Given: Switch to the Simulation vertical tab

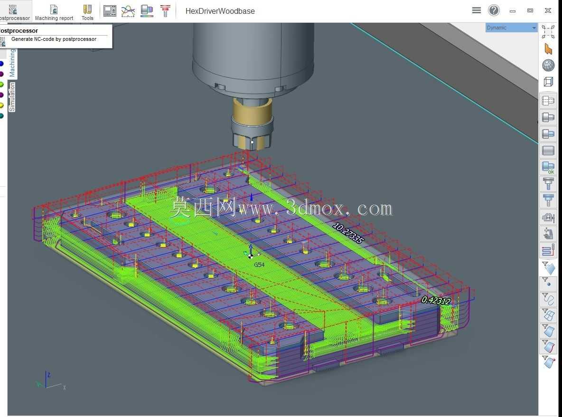Looking at the screenshot, I should [12, 97].
